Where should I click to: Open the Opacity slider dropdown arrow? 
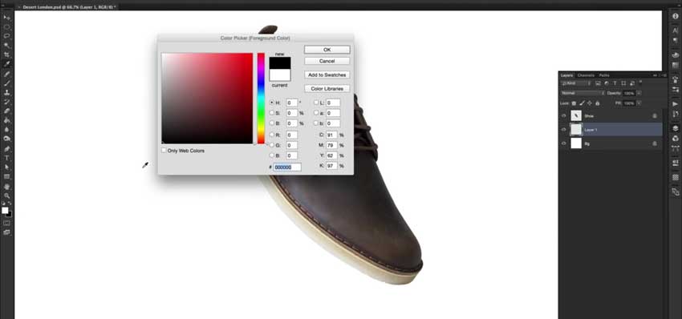pyautogui.click(x=639, y=93)
